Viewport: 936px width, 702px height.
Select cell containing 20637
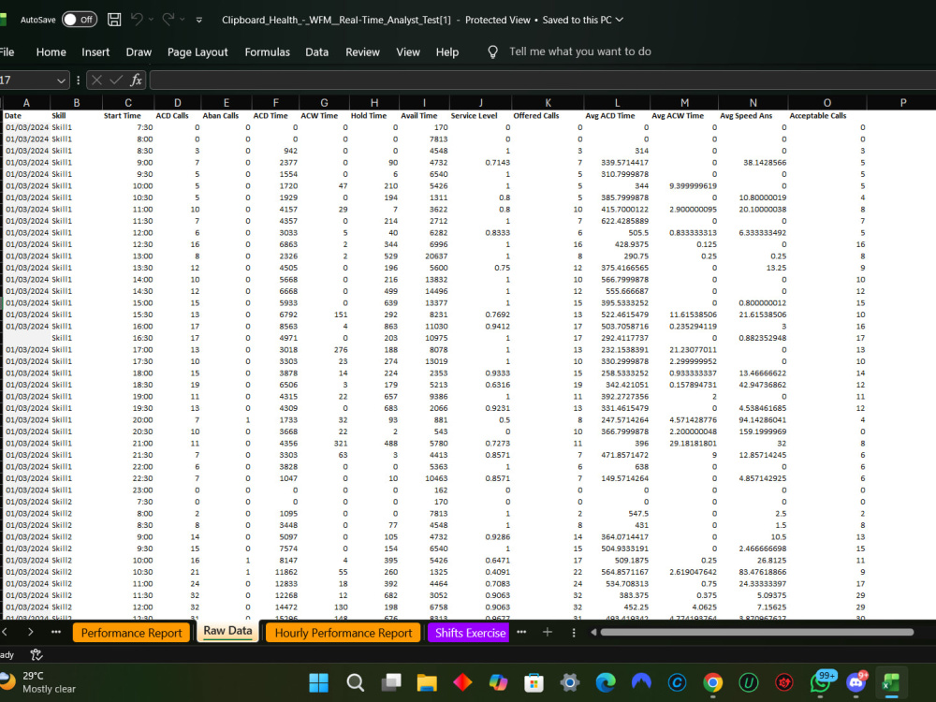coord(424,256)
